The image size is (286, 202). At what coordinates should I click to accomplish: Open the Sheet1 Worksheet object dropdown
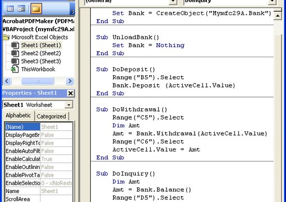pyautogui.click(x=68, y=105)
